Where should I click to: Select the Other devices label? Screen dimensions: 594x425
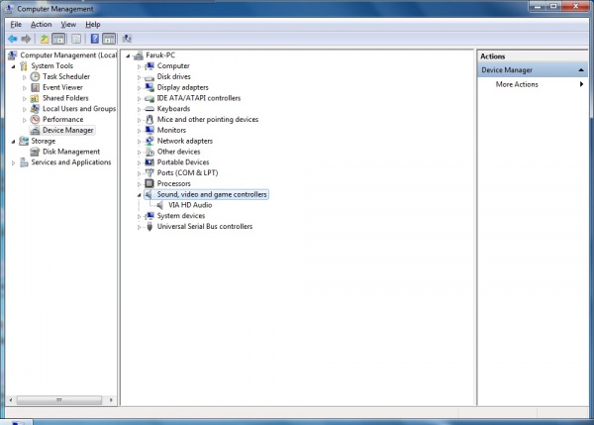point(178,152)
